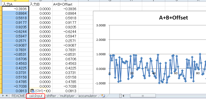This screenshot has width=206, height=99.
Task: Click result cell 0.3731 in A+B+Offset column
Action: tap(65, 72)
